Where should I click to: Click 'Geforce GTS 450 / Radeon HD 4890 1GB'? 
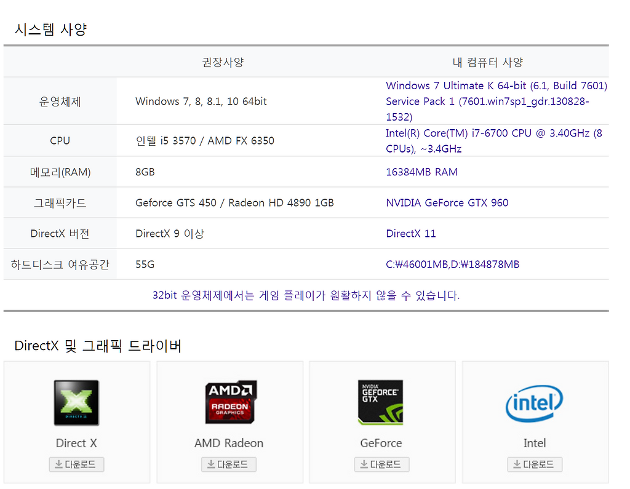234,203
